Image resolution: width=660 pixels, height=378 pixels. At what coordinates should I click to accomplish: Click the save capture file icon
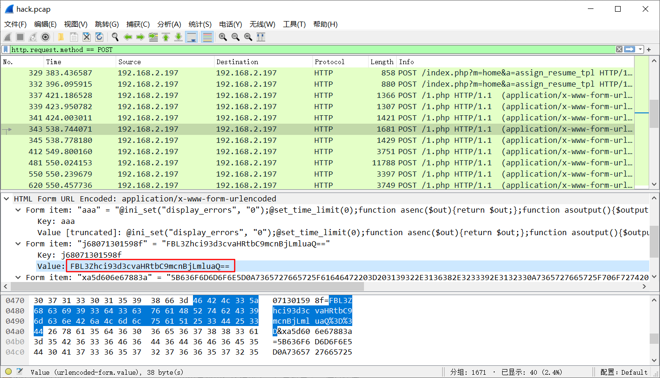coord(74,37)
